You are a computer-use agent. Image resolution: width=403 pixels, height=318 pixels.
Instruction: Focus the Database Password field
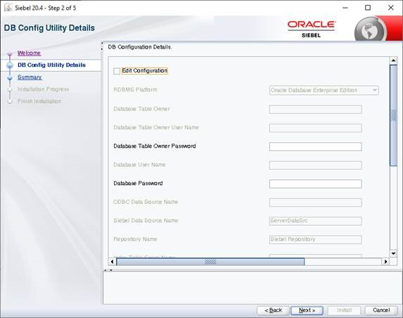coord(315,184)
